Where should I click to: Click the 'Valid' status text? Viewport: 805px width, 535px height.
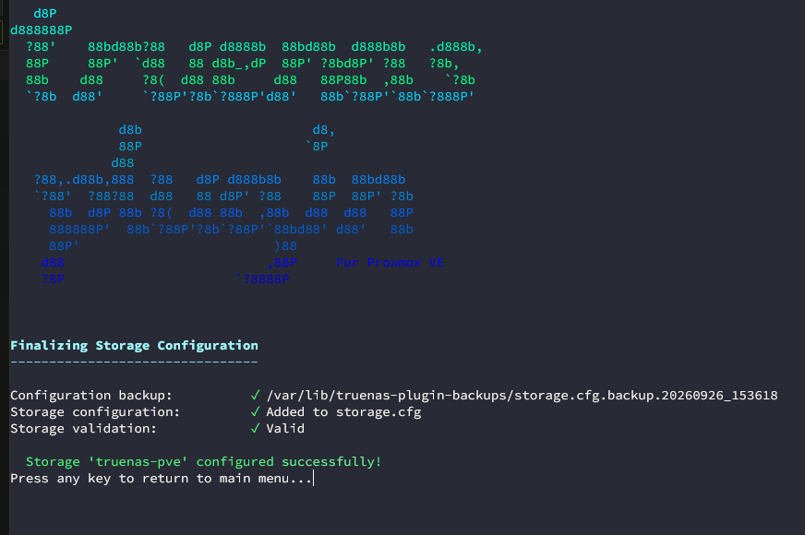pyautogui.click(x=285, y=428)
